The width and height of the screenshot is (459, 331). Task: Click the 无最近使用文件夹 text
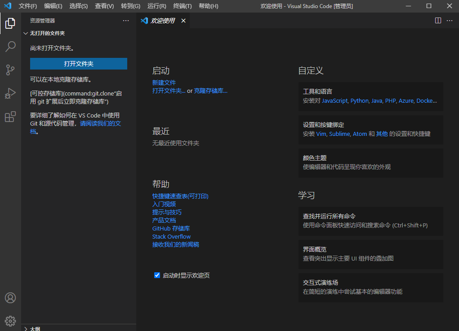click(x=176, y=143)
